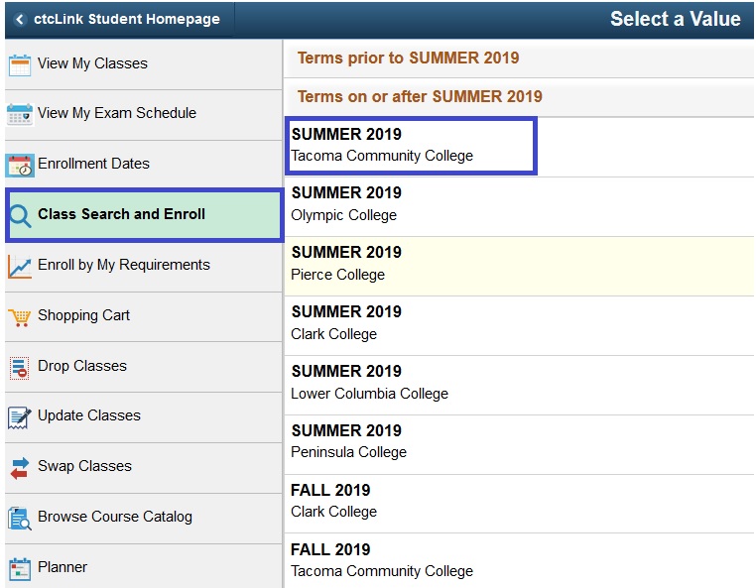The height and width of the screenshot is (588, 756).
Task: Return to ctcLink Student Homepage
Action: point(127,19)
